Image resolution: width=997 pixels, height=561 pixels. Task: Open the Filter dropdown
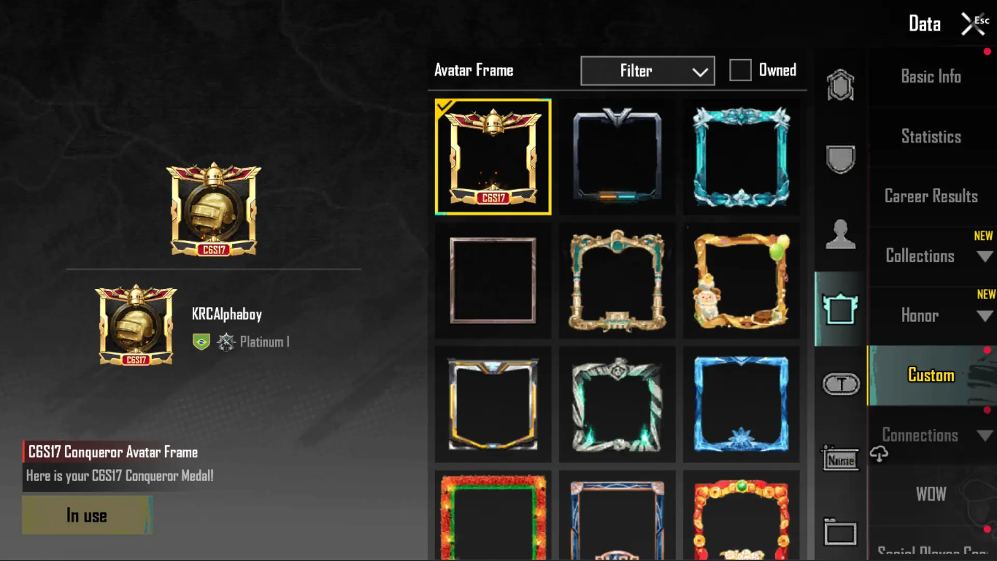click(x=648, y=71)
